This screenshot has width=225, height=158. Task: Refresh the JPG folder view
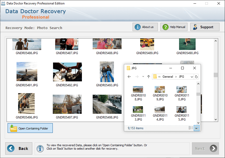[196, 77]
